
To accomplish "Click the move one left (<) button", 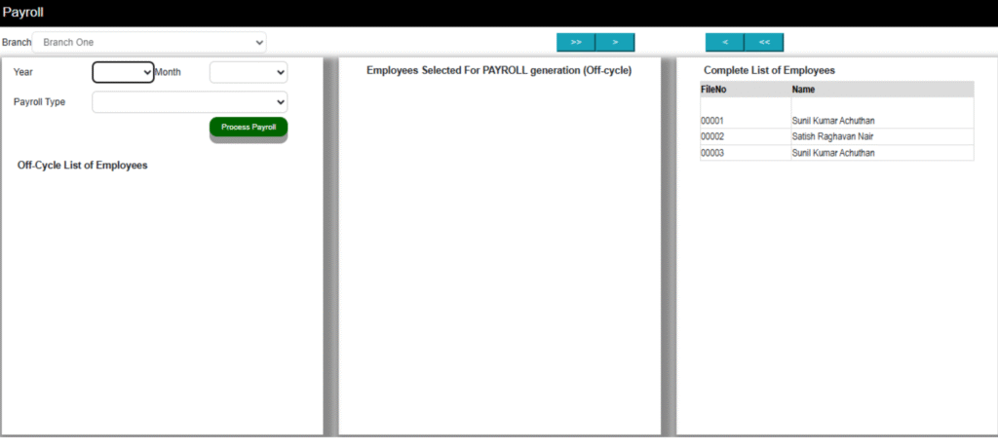I will click(x=725, y=42).
